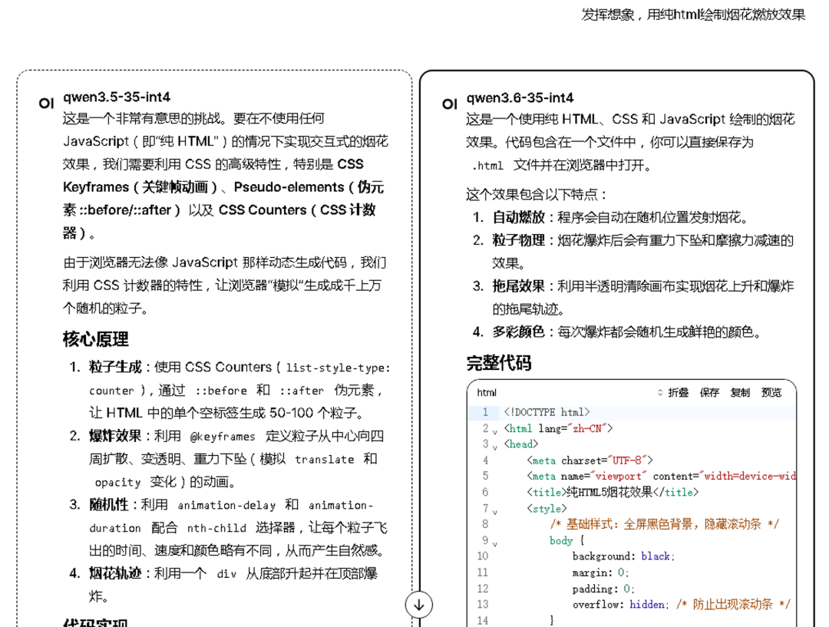This screenshot has width=829, height=627.
Task: Click list item 烟花轨迹
Action: [233, 585]
